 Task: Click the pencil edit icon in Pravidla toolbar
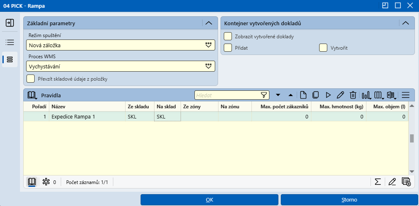coord(340,95)
